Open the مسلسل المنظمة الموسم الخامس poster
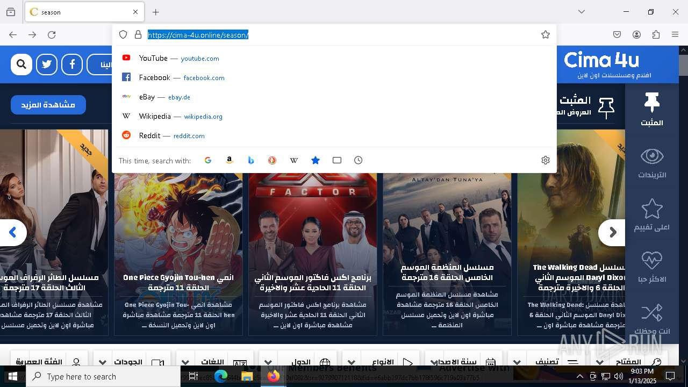688x387 pixels. 447,253
